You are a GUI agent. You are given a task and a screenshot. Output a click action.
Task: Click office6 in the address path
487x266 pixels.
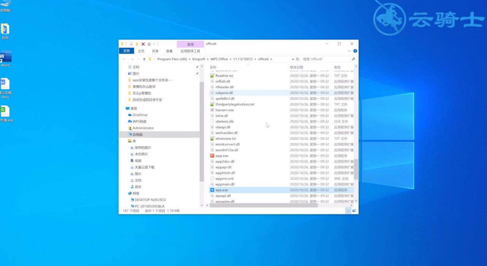[263, 59]
